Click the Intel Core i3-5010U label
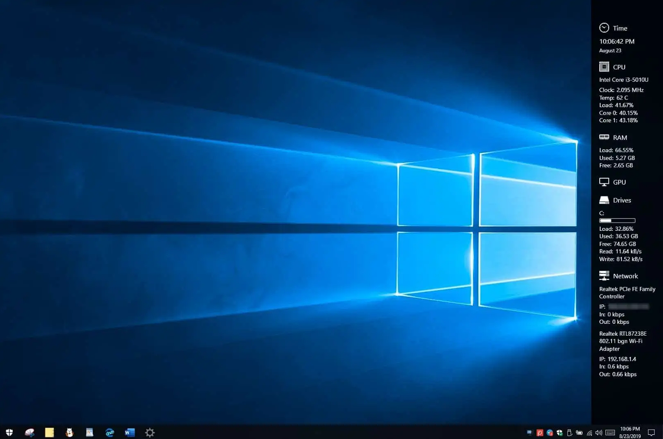The height and width of the screenshot is (439, 663). [x=624, y=80]
